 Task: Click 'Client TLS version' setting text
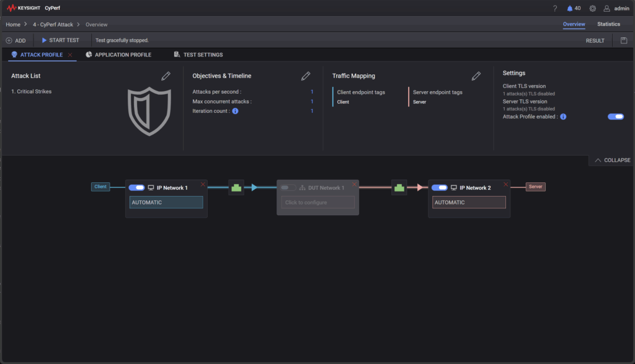coord(524,86)
